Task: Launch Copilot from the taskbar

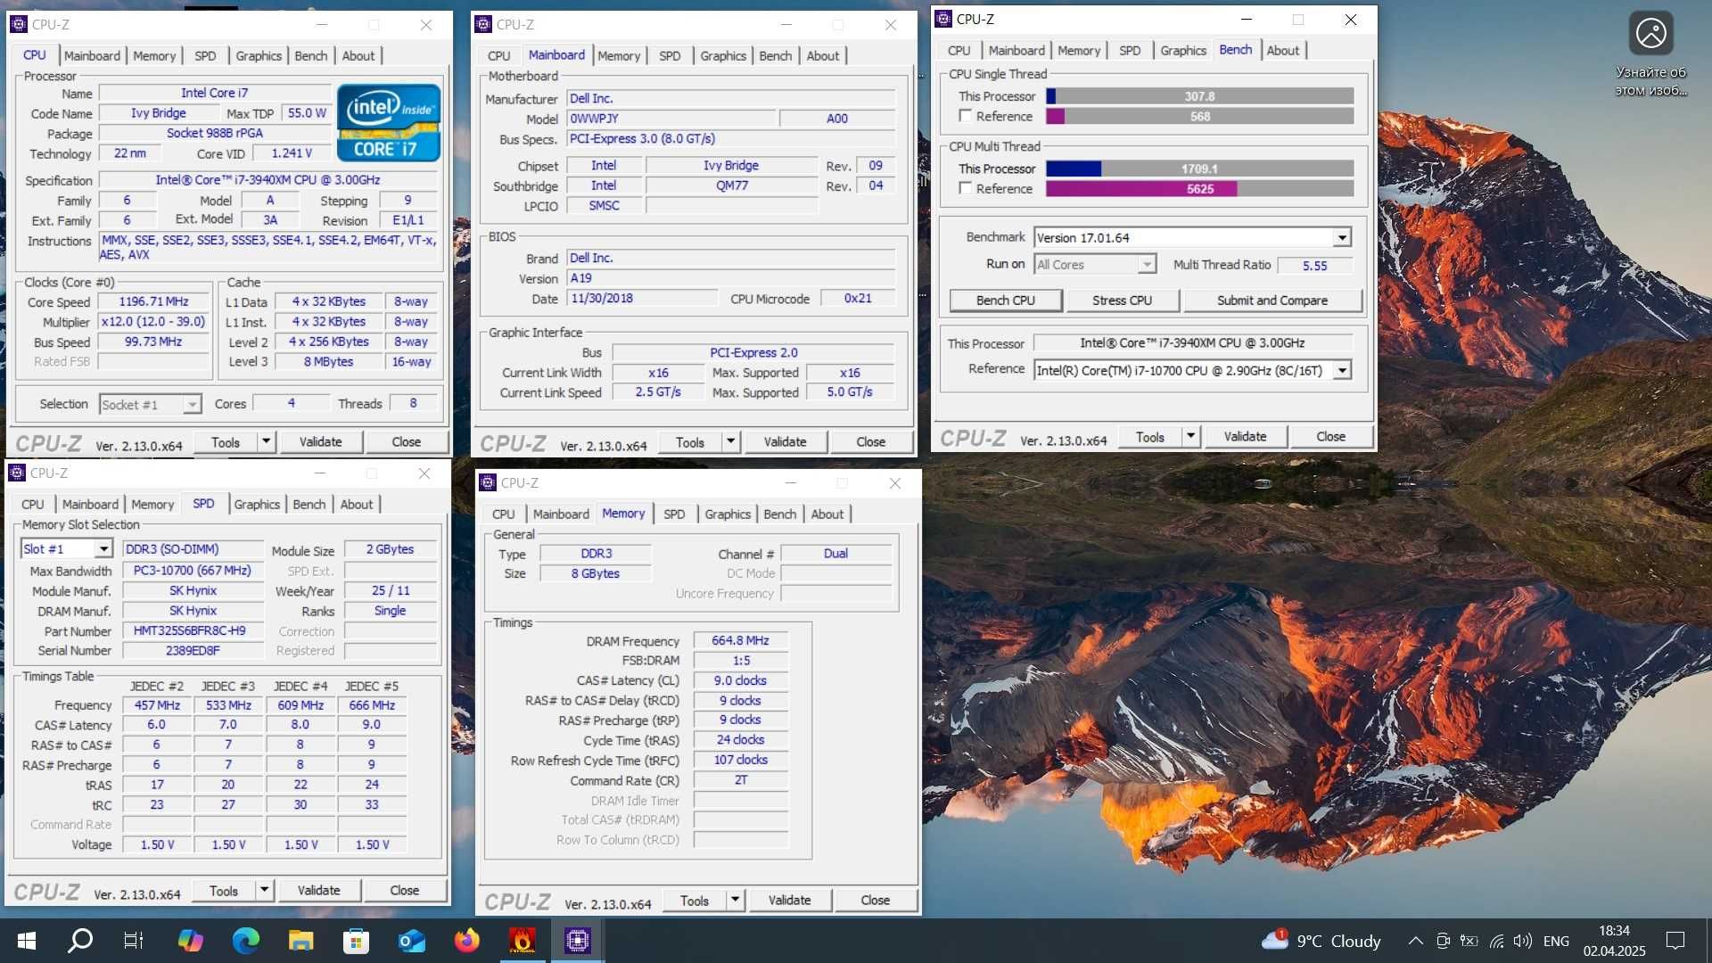Action: (190, 941)
